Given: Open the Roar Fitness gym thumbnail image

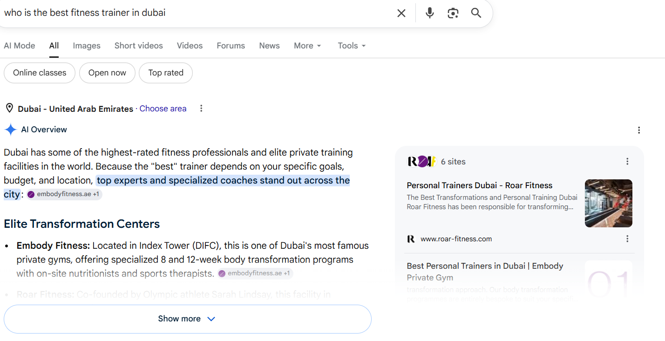Looking at the screenshot, I should tap(609, 204).
